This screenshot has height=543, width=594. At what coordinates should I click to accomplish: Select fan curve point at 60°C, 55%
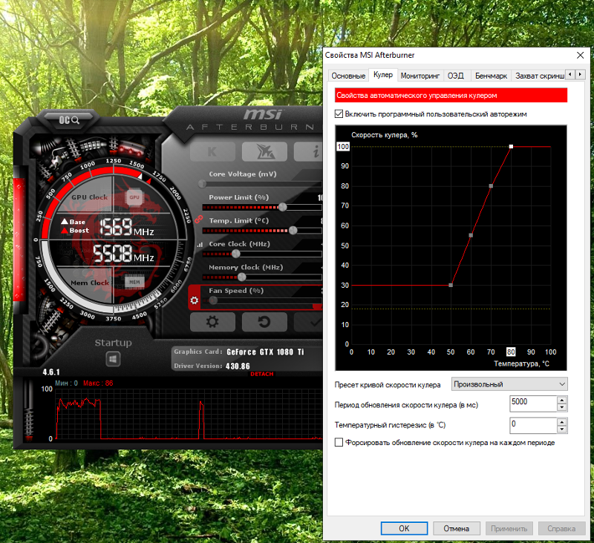coord(471,235)
